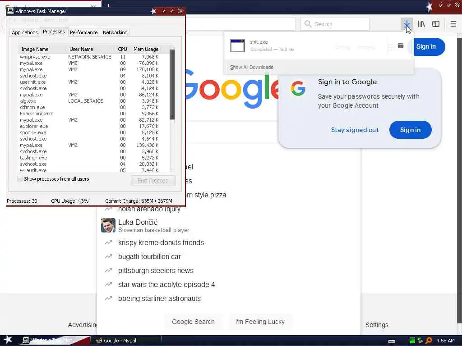This screenshot has height=346, width=462.
Task: Open the Start menu star button
Action: (8, 340)
